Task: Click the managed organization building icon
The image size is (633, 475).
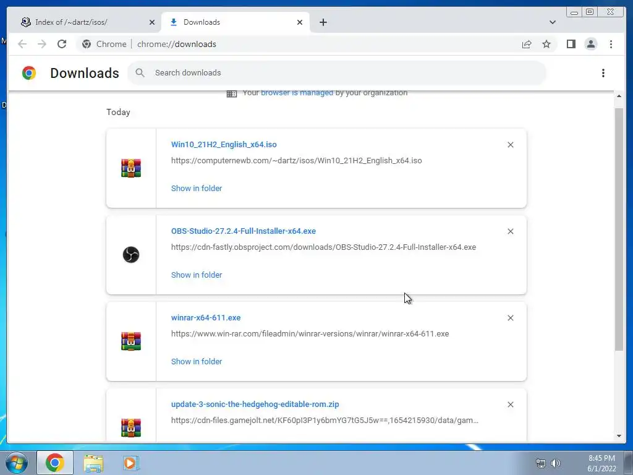Action: tap(232, 94)
